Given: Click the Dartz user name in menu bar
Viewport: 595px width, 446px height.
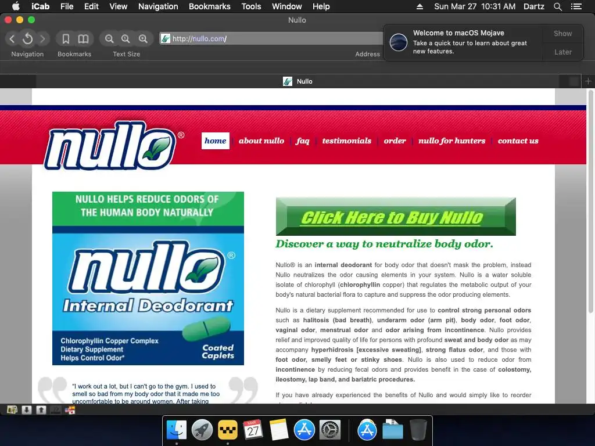Looking at the screenshot, I should 534,6.
